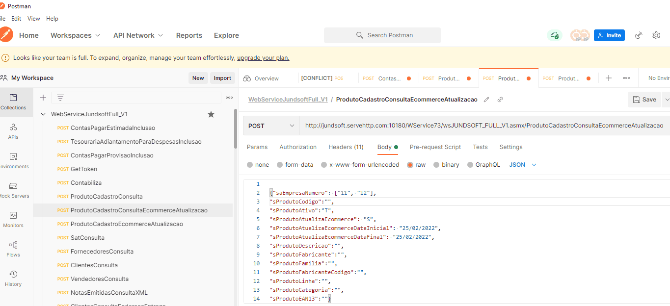Open the History sidebar panel
Viewport: 670px width, 306px height.
[x=13, y=278]
